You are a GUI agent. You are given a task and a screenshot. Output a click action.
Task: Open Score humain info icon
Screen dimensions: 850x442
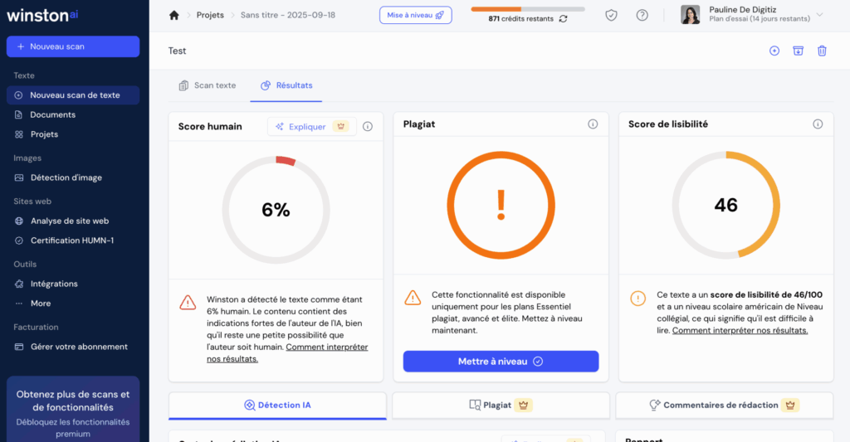(x=368, y=127)
